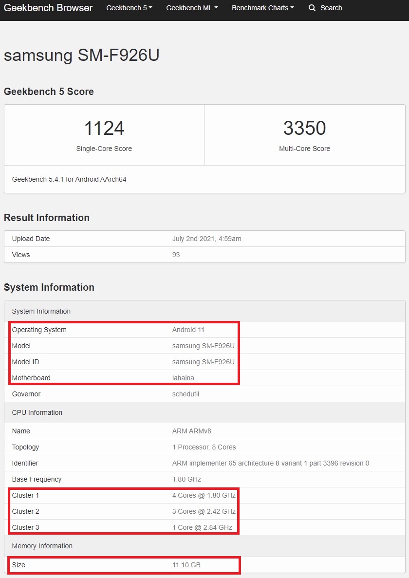Click the Geekbench 5.4.1 for Android AArch64 text
The height and width of the screenshot is (578, 409).
click(69, 179)
